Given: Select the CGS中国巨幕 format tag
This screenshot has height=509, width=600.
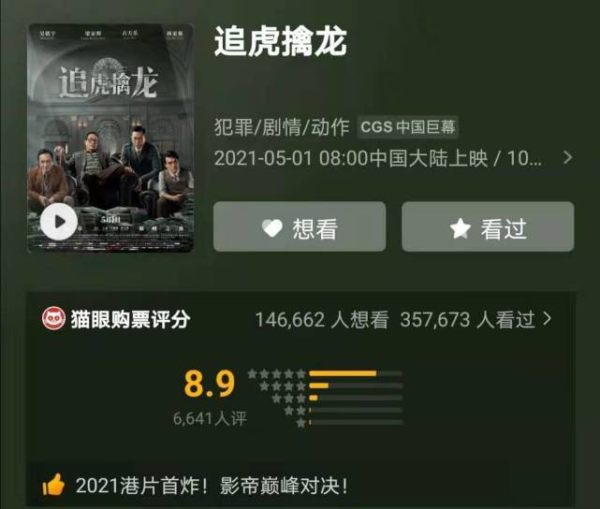Looking at the screenshot, I should click(408, 126).
